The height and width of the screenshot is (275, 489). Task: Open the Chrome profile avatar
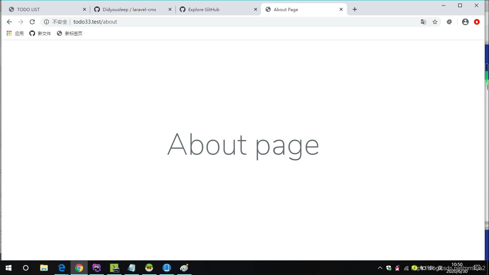tap(465, 22)
